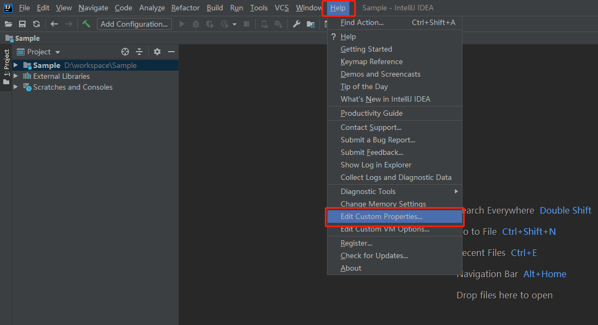Open the VCS menu
The width and height of the screenshot is (598, 325).
(x=282, y=8)
